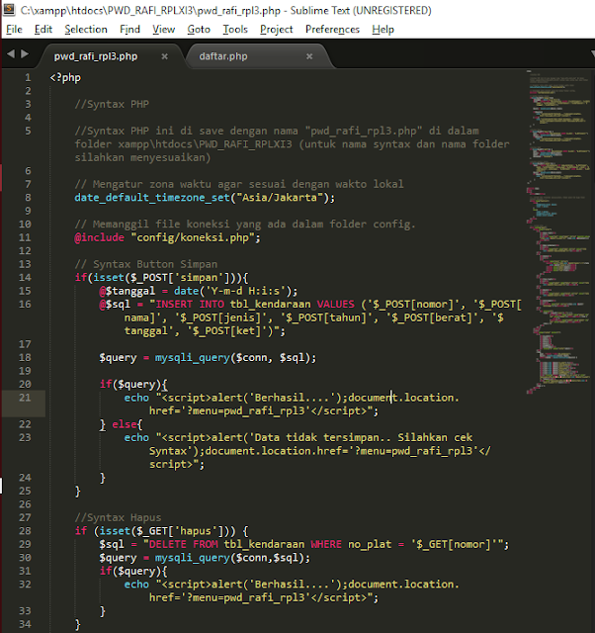Open the Goto menu
Image resolution: width=595 pixels, height=633 pixels.
[199, 29]
